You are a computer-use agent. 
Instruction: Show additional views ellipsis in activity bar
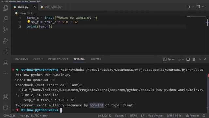(x=5, y=73)
